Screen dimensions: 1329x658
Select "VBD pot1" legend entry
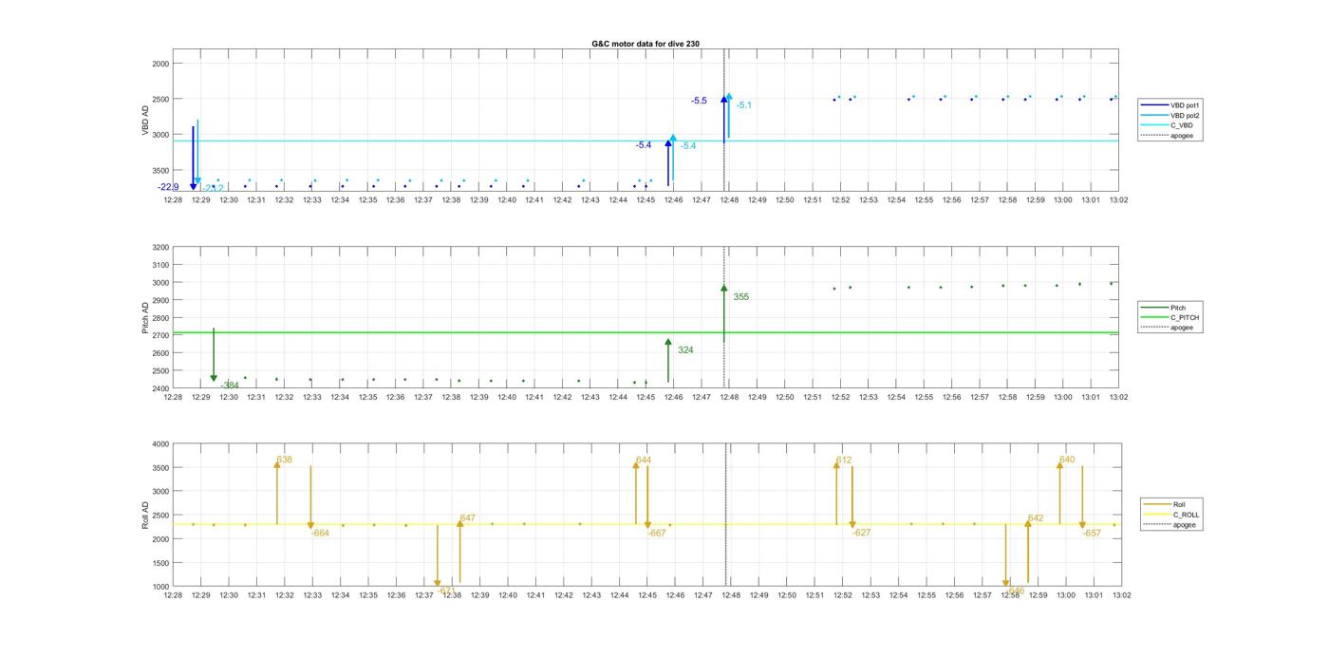1187,105
